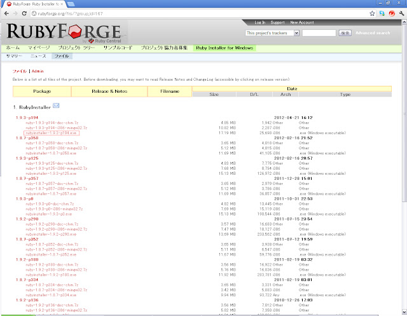Click scrollbar up arrow

coord(404,22)
